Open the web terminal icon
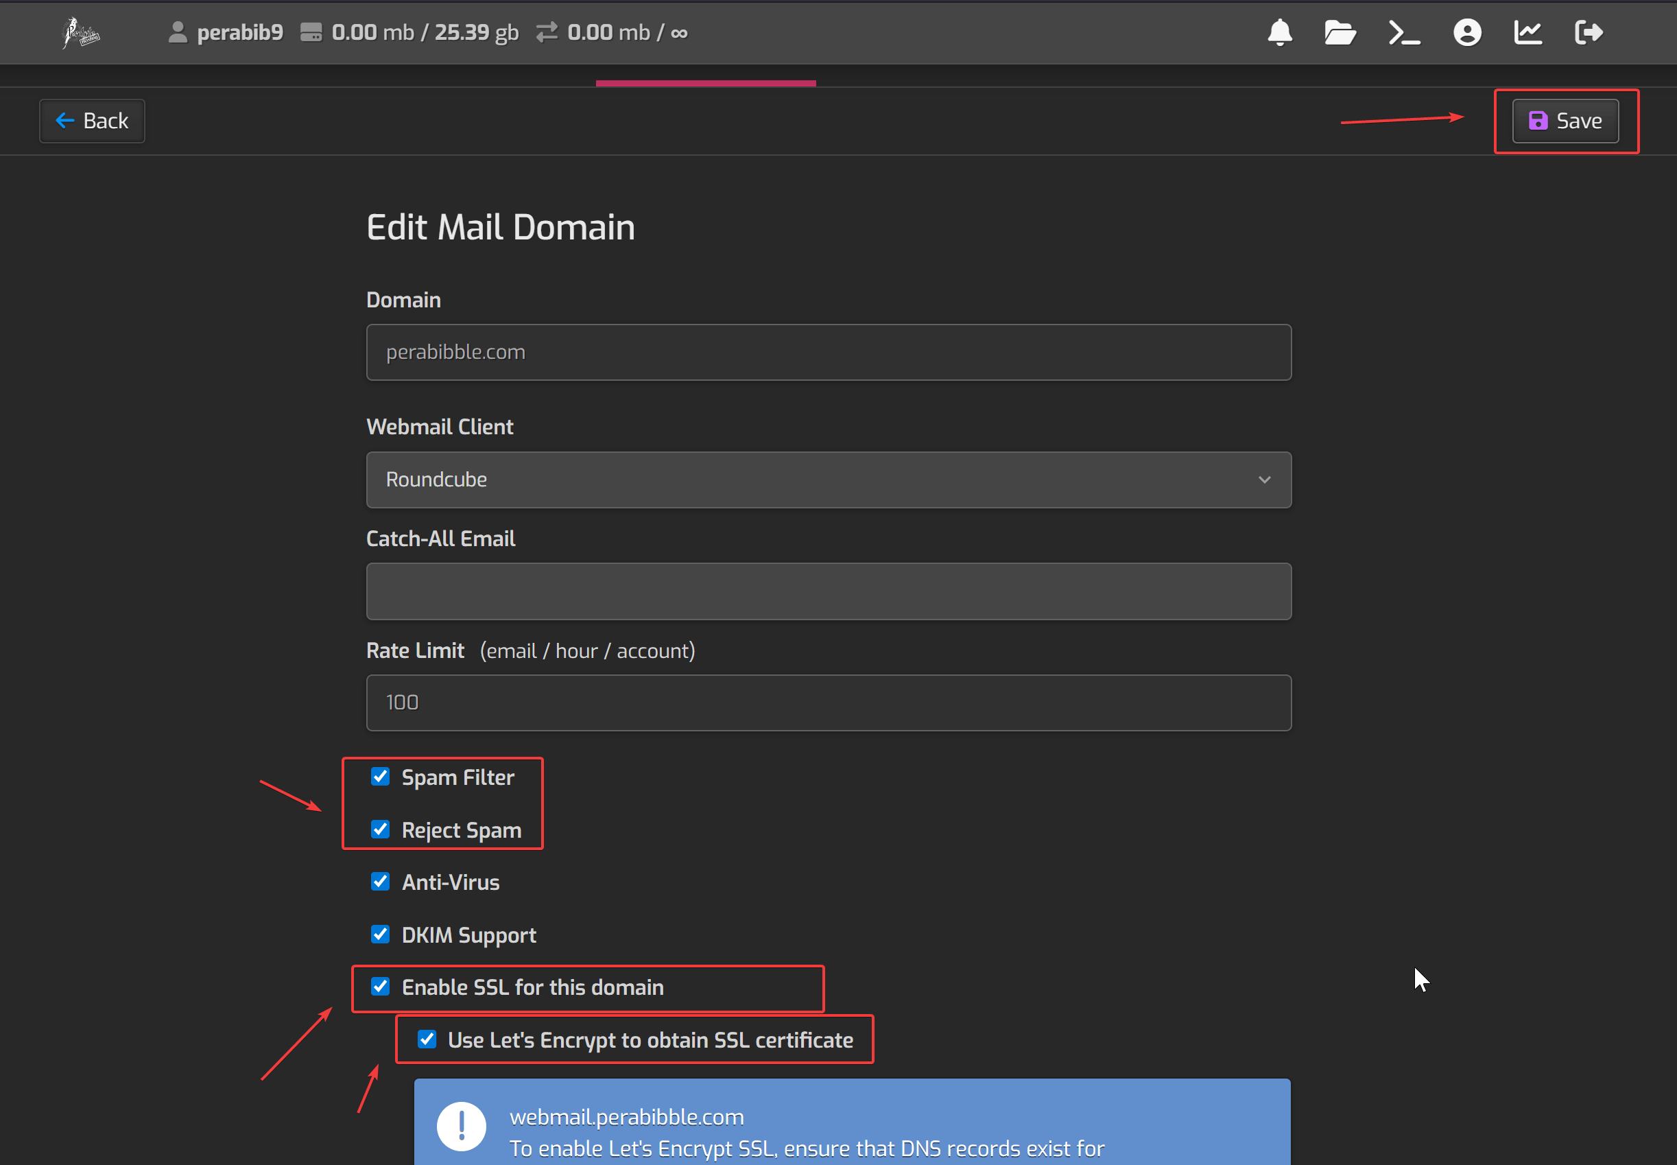1677x1165 pixels. 1403,33
